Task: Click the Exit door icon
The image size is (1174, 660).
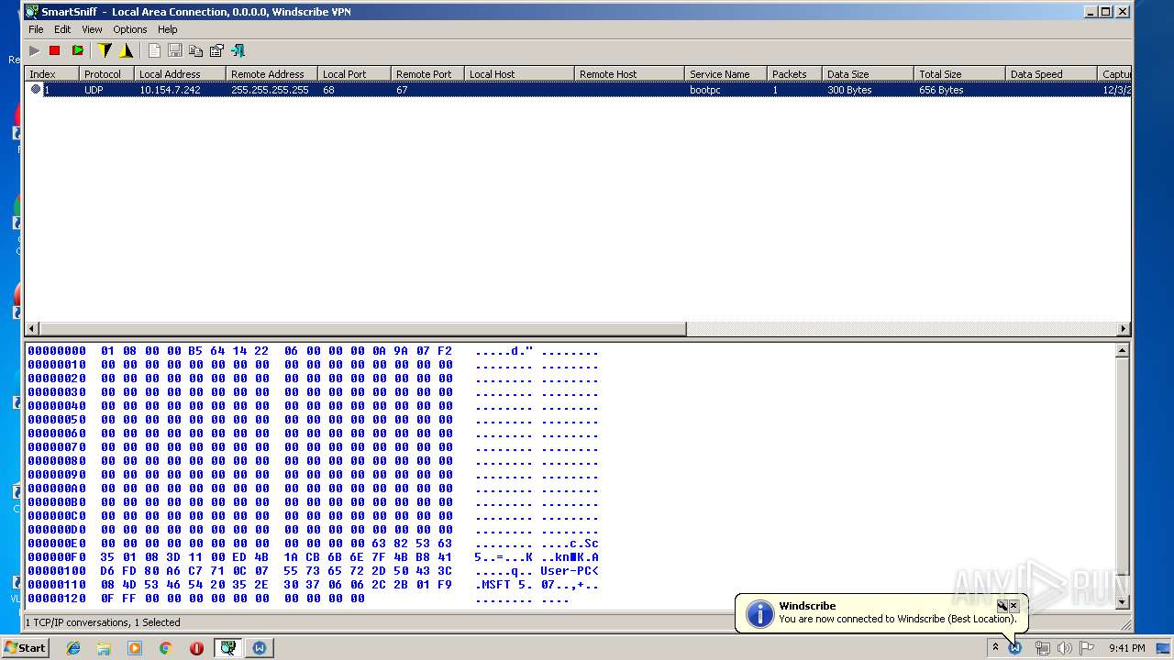Action: [x=238, y=51]
